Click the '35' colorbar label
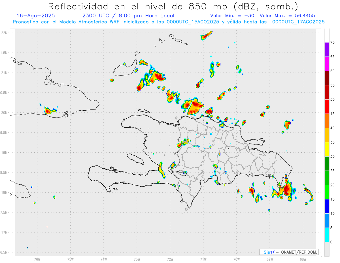 pyautogui.click(x=332, y=142)
